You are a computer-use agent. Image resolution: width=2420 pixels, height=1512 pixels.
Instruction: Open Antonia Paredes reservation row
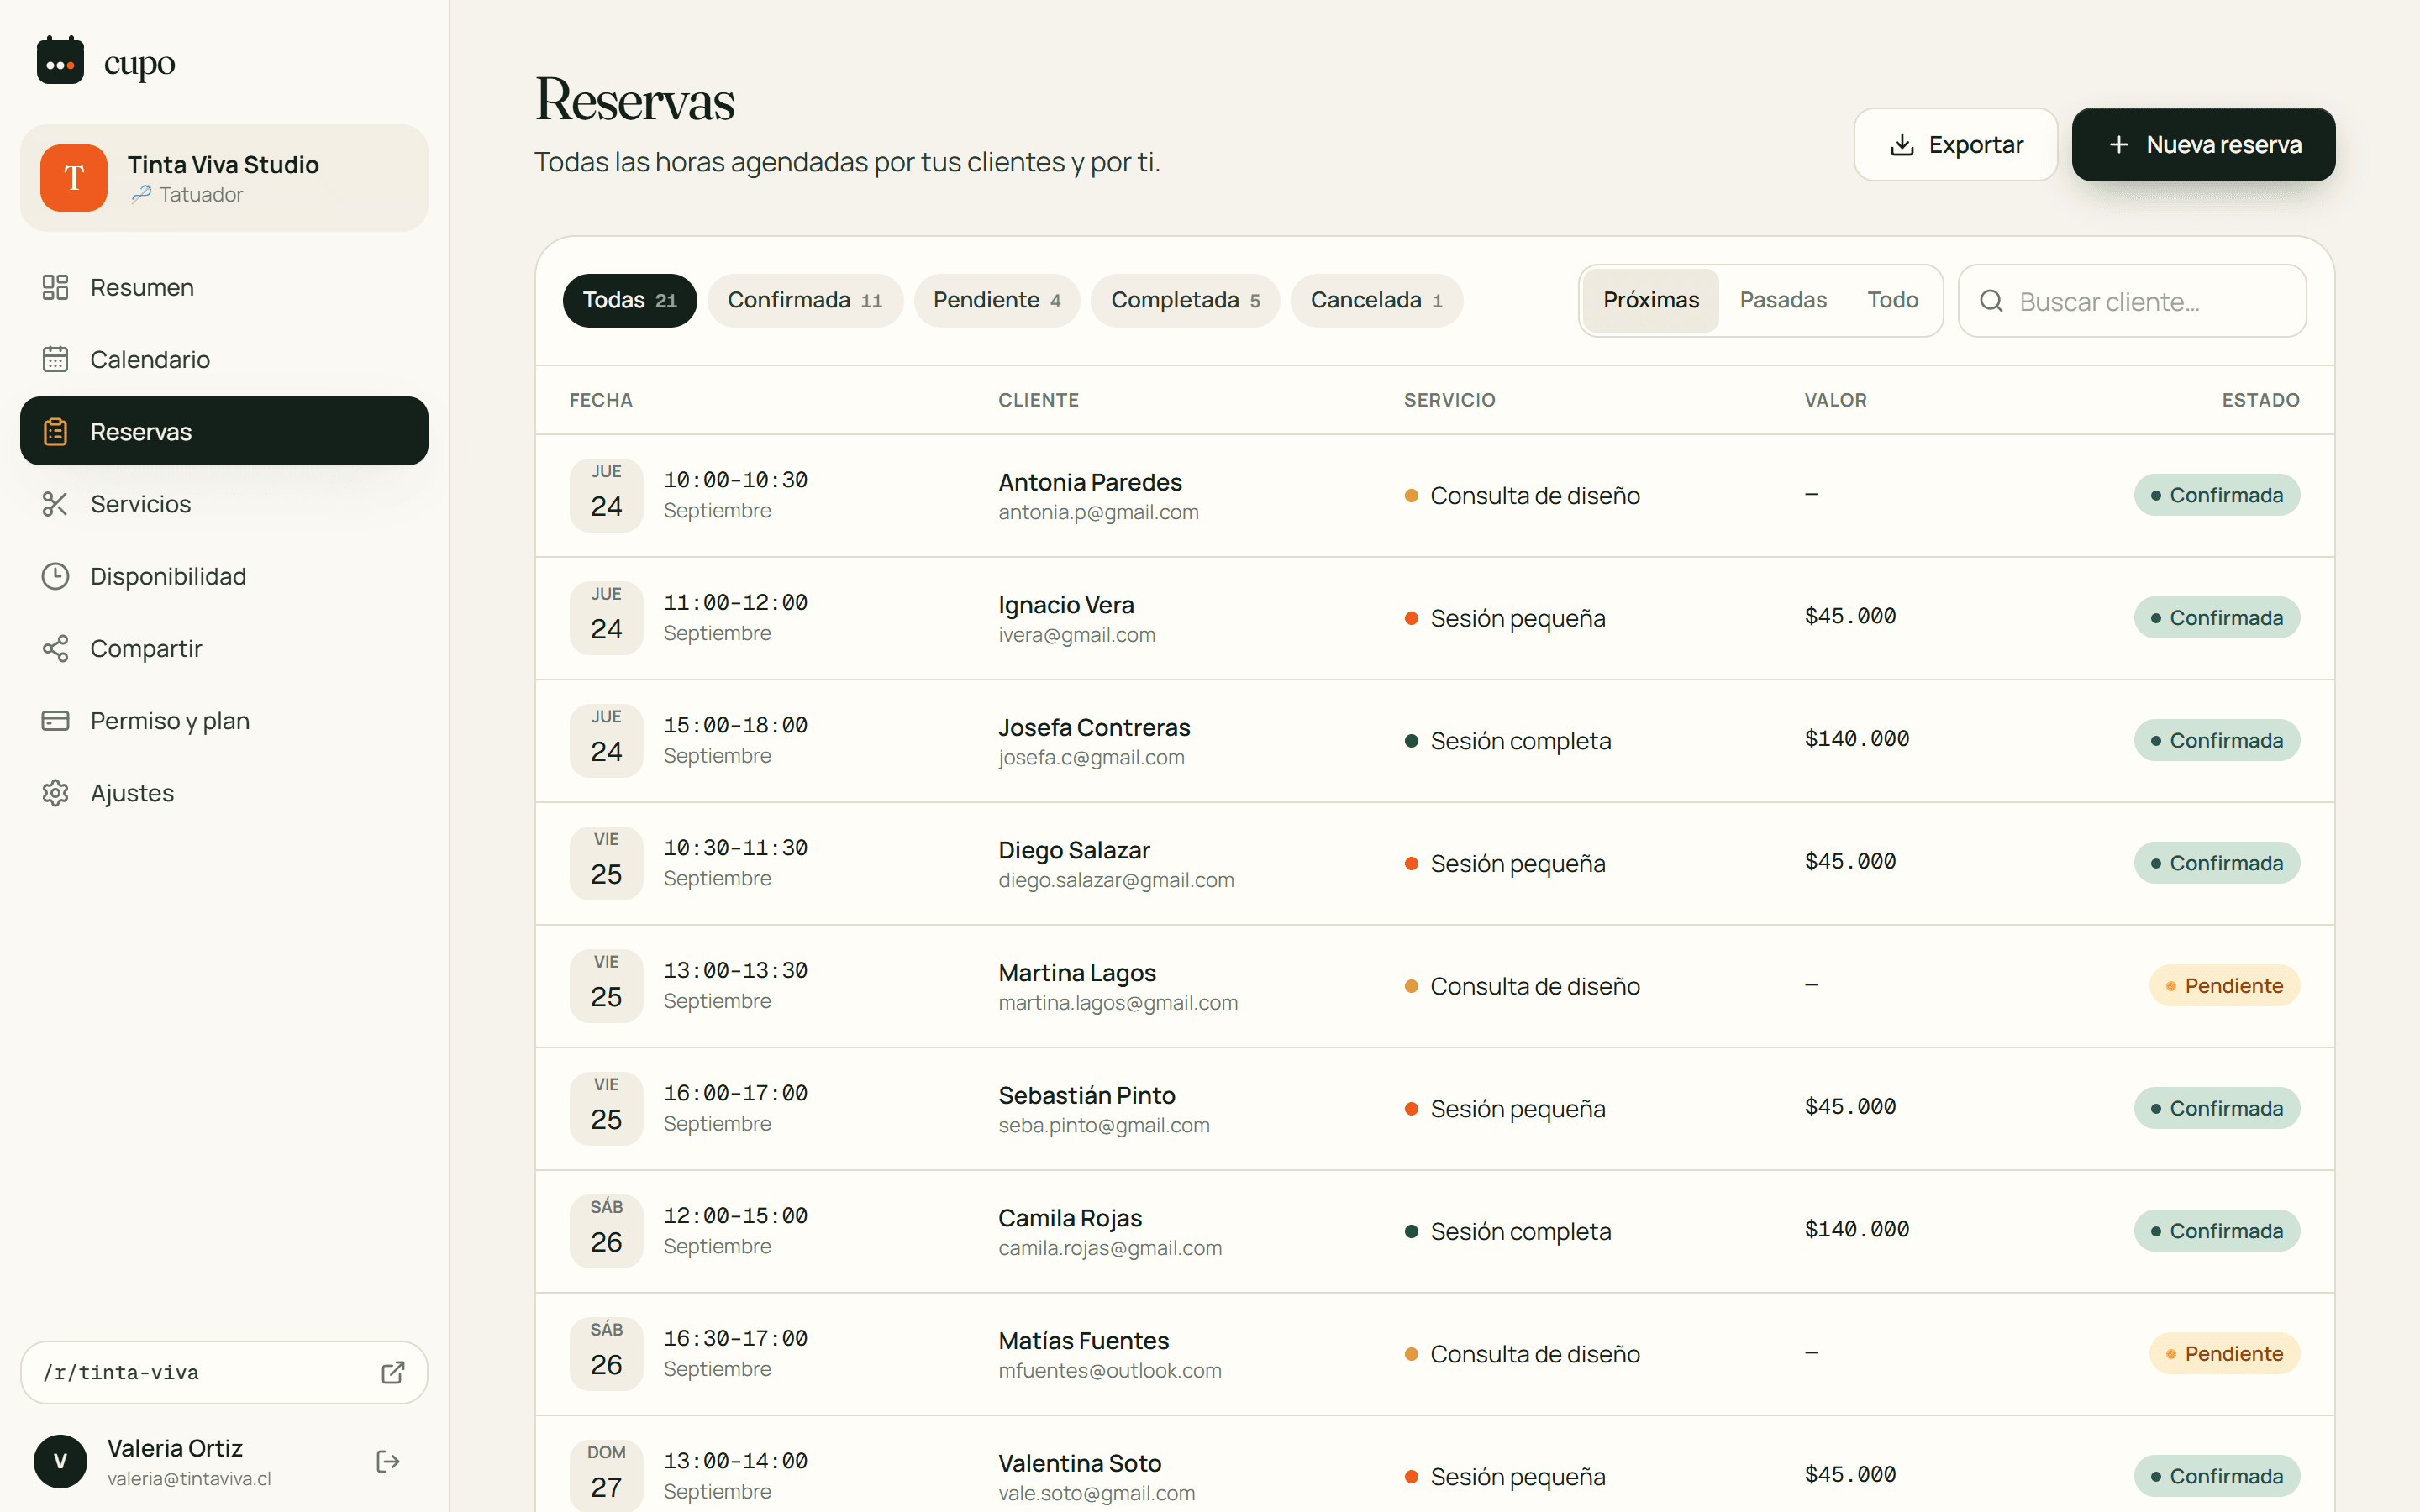click(x=1434, y=495)
